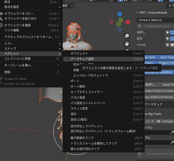Expand the スナップ submenu

31,48
